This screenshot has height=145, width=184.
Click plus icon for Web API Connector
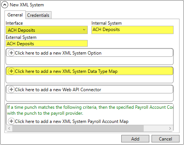point(11,89)
